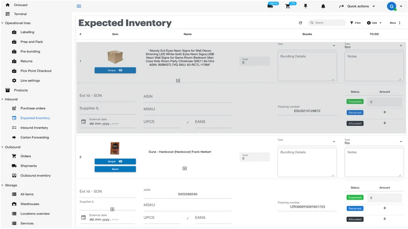Open All items in Storage

(x=27, y=194)
